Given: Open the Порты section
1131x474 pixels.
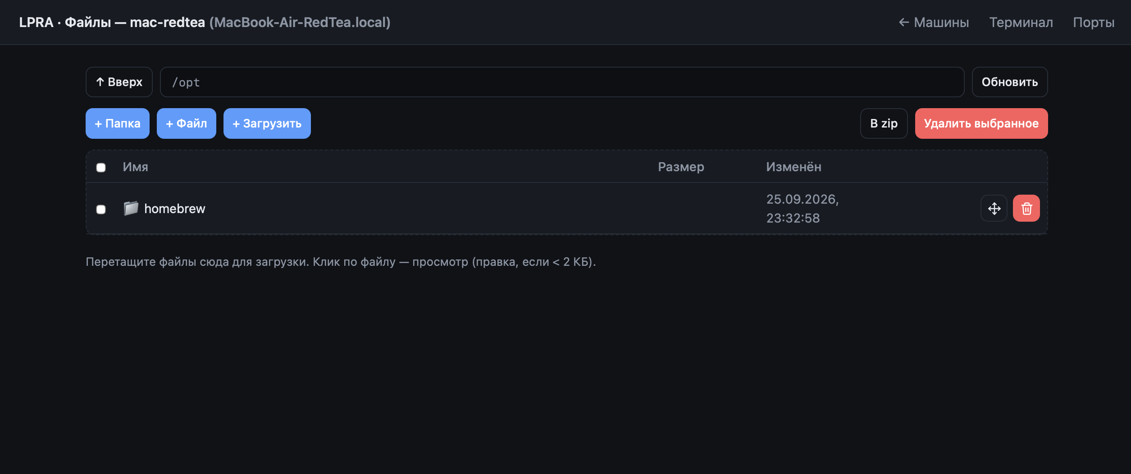Looking at the screenshot, I should (x=1094, y=22).
